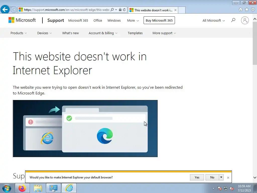257x193 pixels.
Task: Click the network tray icon
Action: coord(226,188)
